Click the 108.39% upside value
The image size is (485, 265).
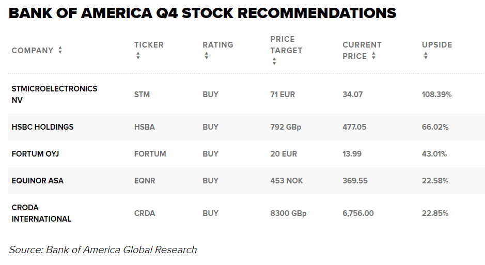[436, 95]
